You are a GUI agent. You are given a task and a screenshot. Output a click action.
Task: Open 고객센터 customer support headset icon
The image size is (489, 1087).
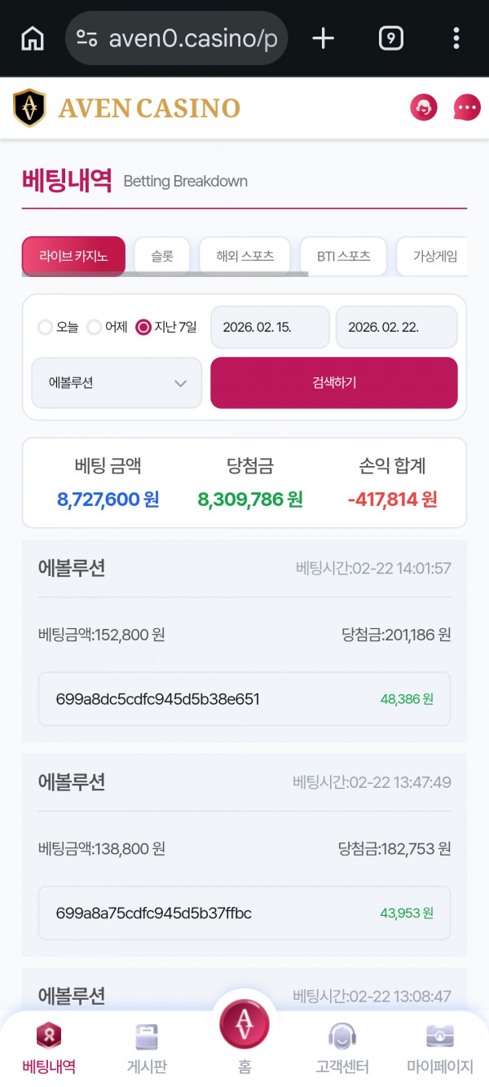(x=341, y=1035)
